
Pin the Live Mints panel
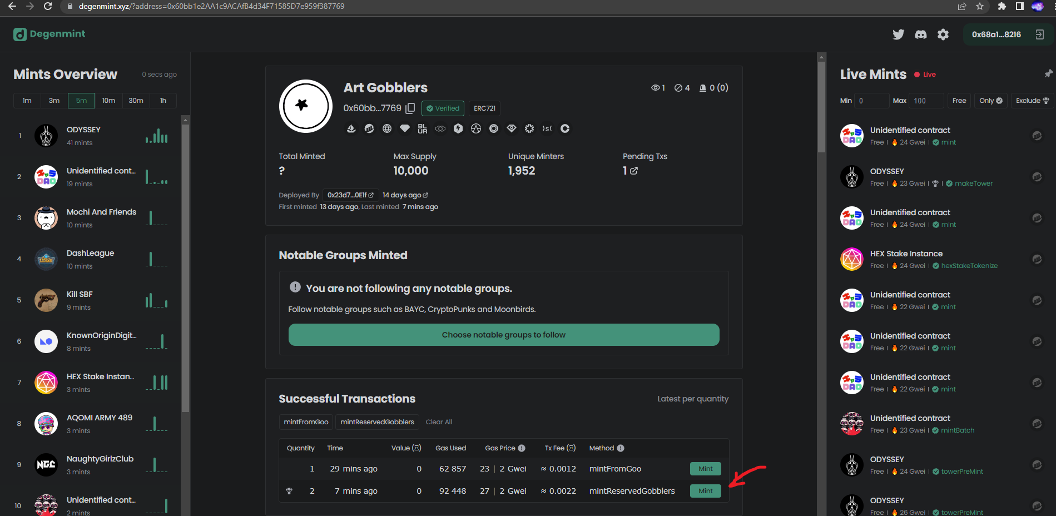tap(1048, 73)
